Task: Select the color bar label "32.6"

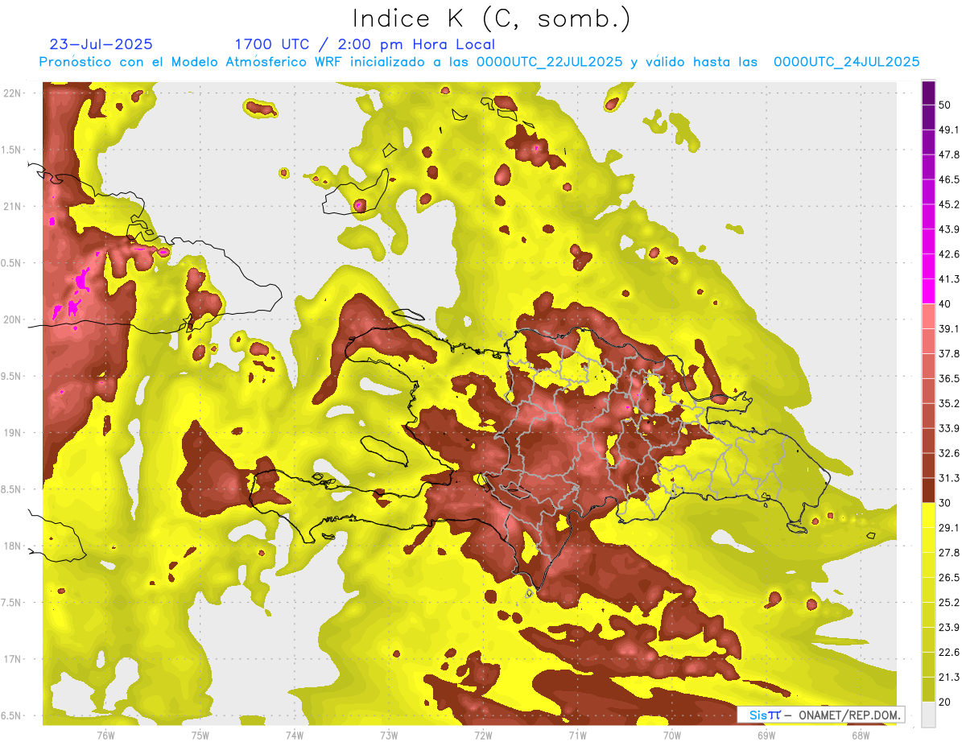Action: (x=949, y=453)
